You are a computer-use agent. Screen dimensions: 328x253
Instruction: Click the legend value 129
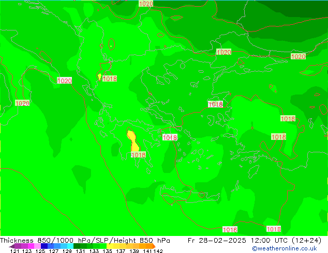pyautogui.click(x=67, y=251)
